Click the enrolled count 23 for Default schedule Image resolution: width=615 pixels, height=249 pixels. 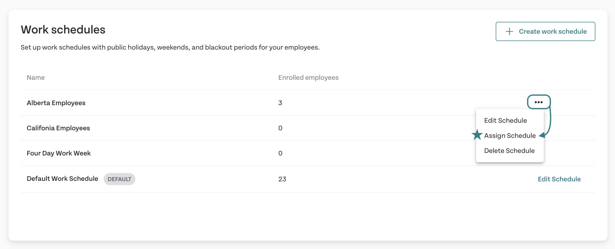282,179
